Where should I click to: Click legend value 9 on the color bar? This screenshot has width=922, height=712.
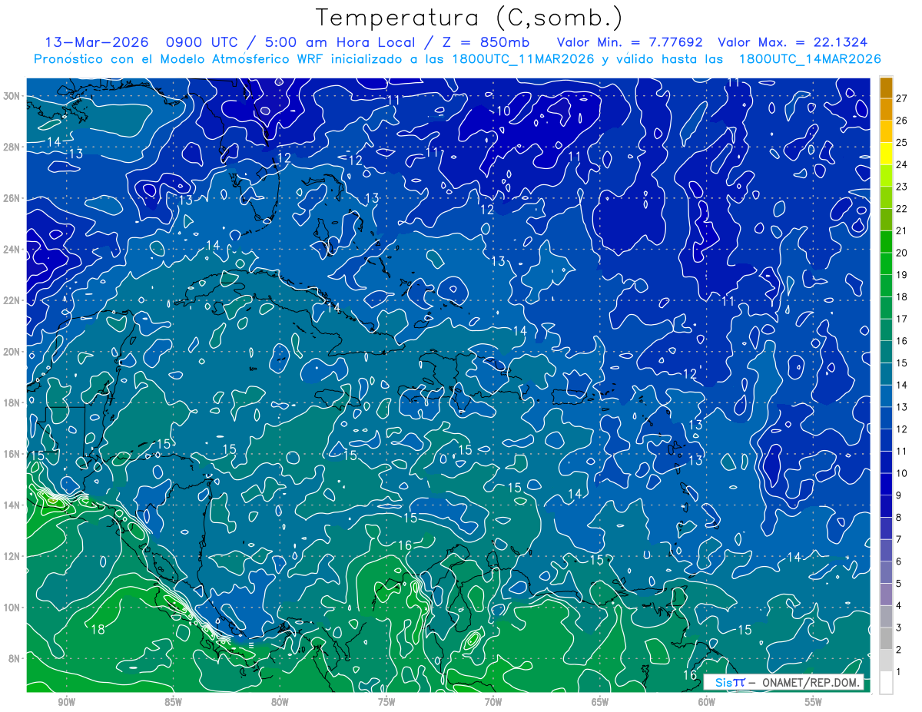click(899, 495)
